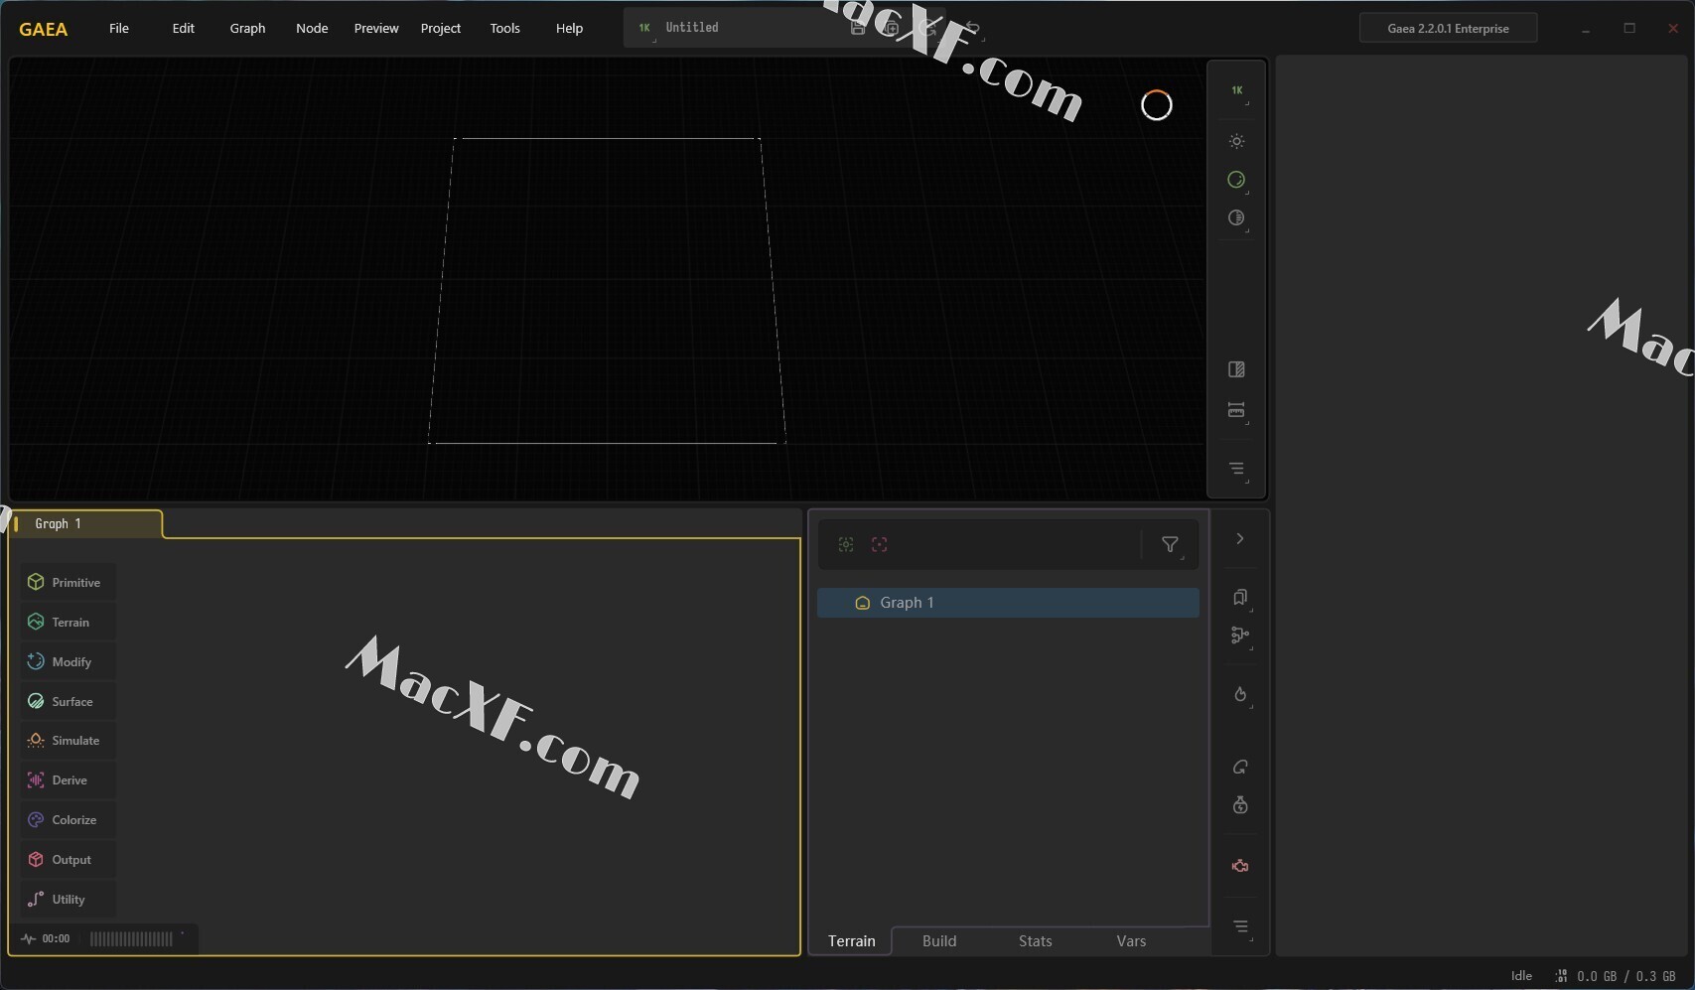Click the sun lighting icon in viewport toolbar

pos(1236,141)
